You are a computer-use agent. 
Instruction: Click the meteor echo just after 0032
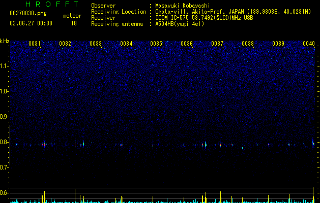[75, 144]
